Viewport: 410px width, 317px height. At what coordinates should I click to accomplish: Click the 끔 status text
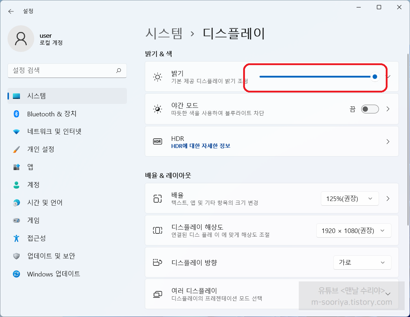coord(353,109)
